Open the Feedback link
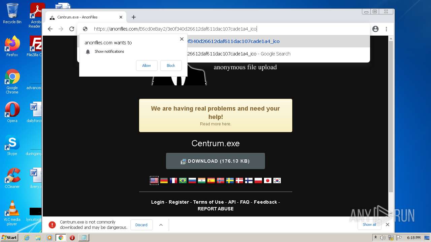431x242 pixels. pos(265,202)
